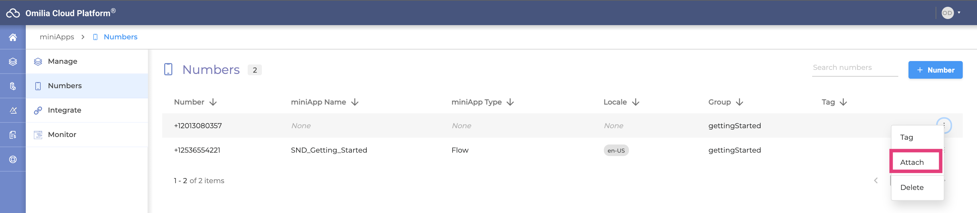Focus the Search numbers field
Image resolution: width=977 pixels, height=213 pixels.
click(855, 68)
